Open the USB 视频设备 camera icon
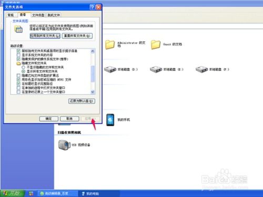This screenshot has width=263, height=197. 64,145
